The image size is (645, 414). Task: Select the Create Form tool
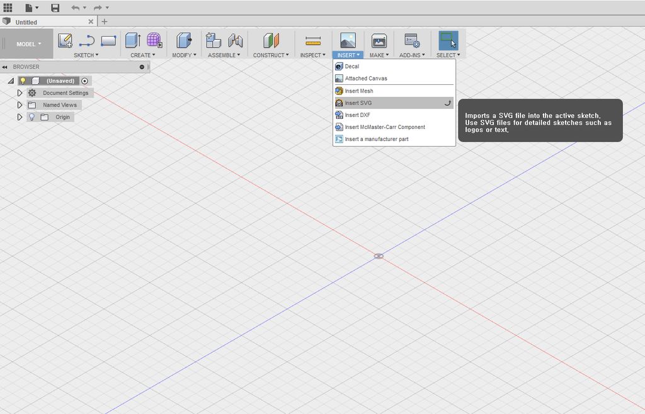click(x=154, y=40)
